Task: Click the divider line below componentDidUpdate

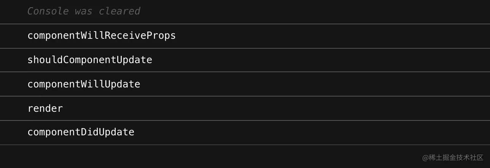Action: [x=245, y=145]
